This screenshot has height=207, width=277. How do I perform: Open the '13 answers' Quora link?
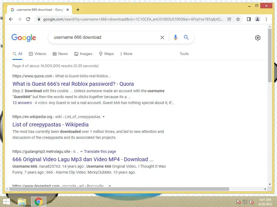pos(22,103)
